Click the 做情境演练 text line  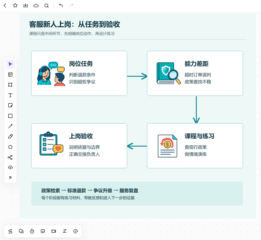pyautogui.click(x=196, y=154)
